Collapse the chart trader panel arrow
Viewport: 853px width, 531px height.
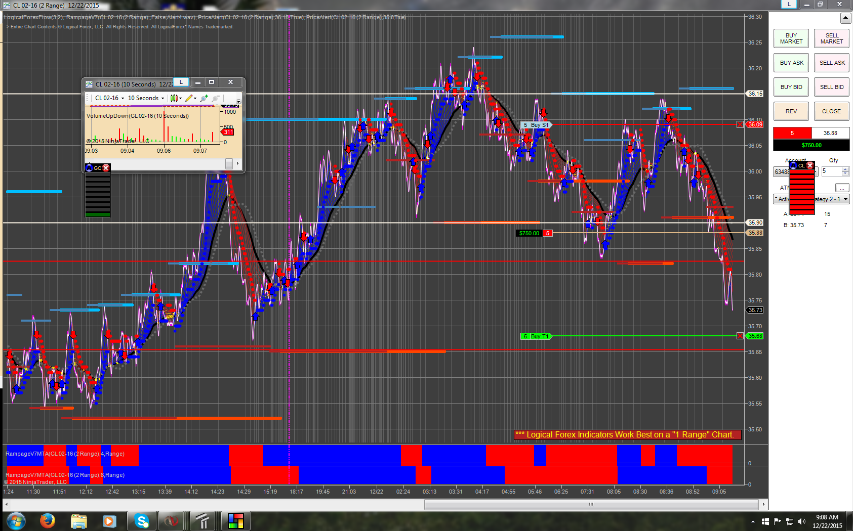point(845,18)
